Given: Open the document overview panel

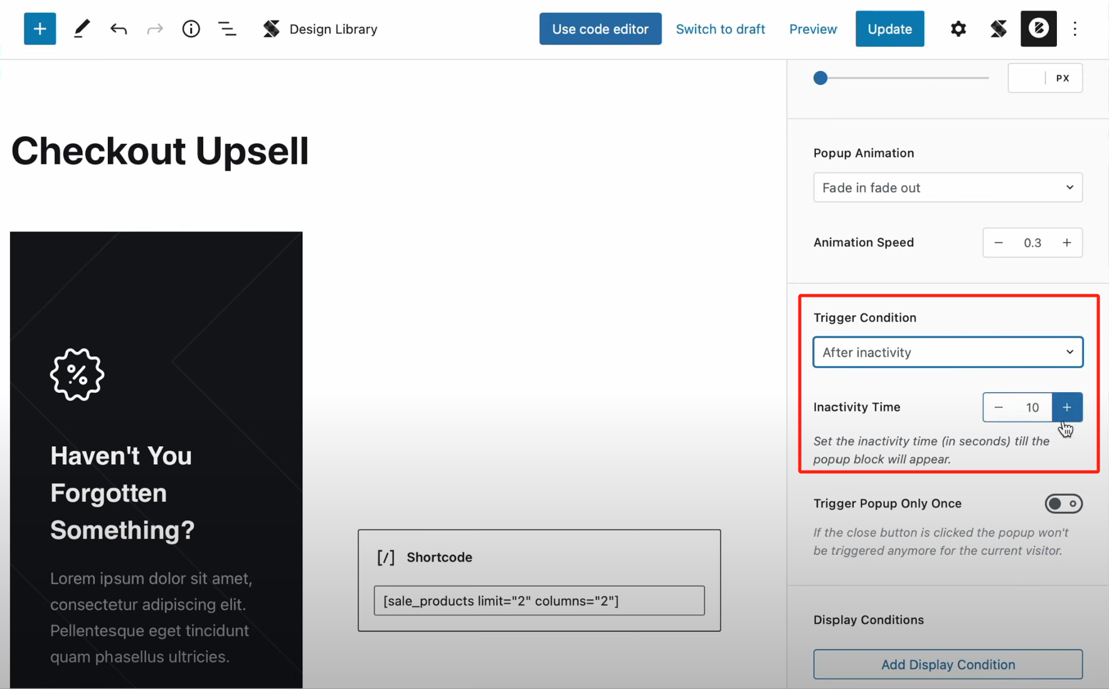Looking at the screenshot, I should click(x=227, y=28).
